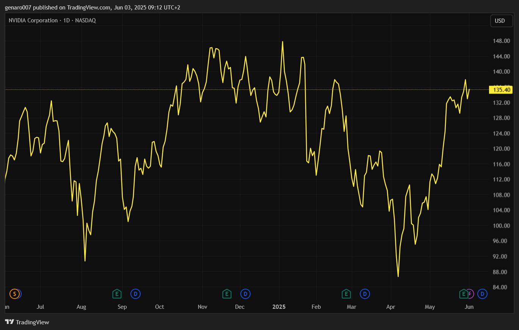Click the Oct label on the time axis
The image size is (519, 330).
click(160, 307)
